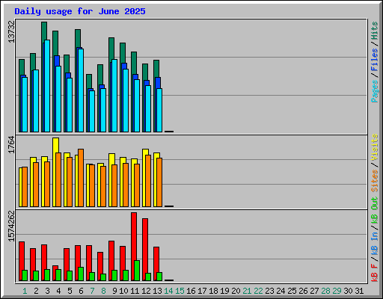Click day label 12 on the x-axis

point(146,291)
